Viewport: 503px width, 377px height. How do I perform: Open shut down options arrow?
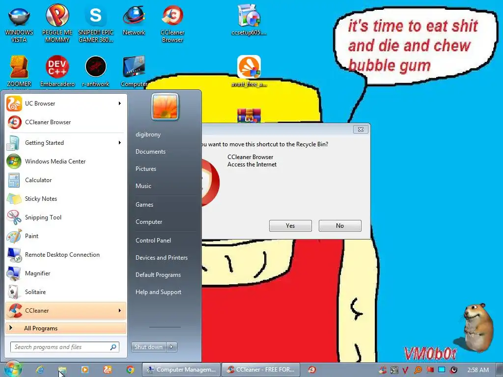point(171,347)
